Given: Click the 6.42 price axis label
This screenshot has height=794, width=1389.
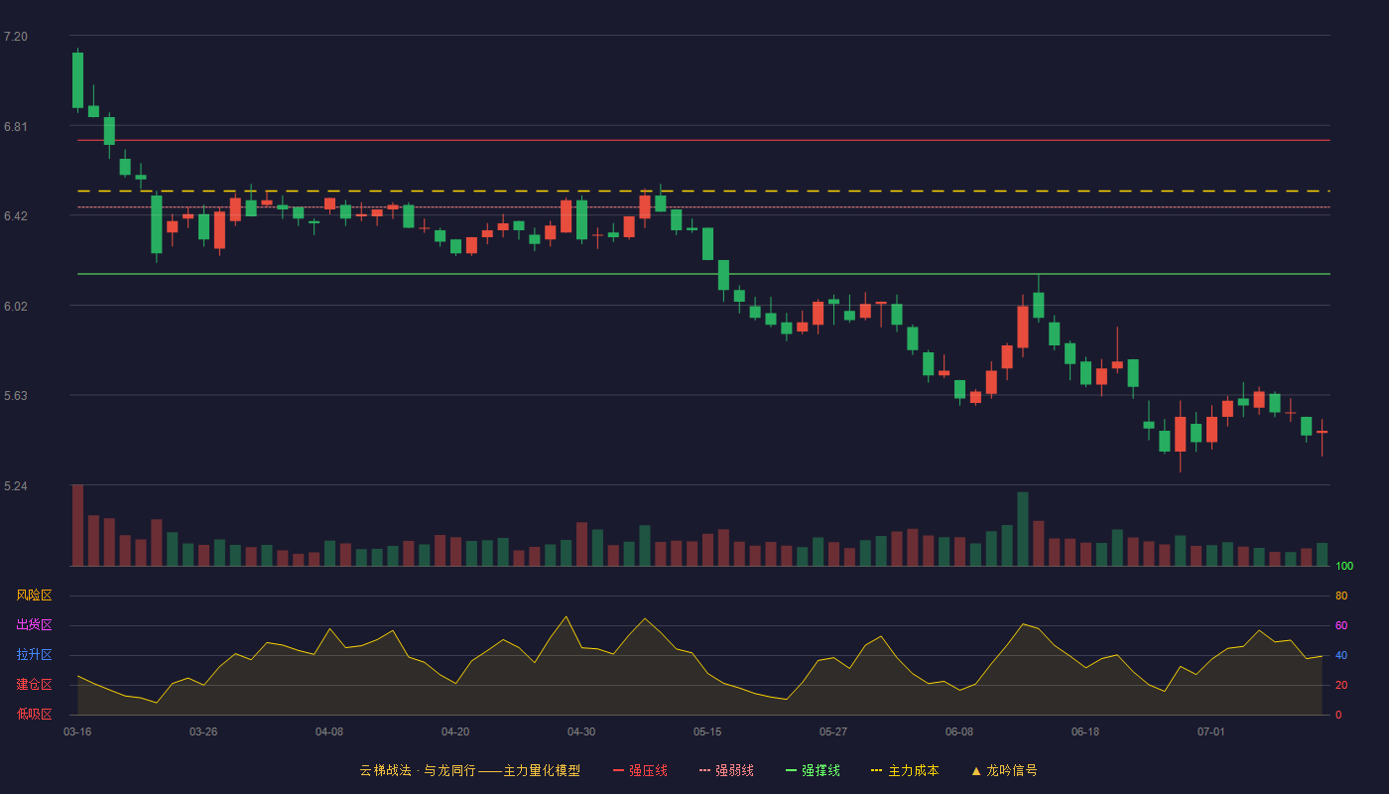Looking at the screenshot, I should [16, 216].
